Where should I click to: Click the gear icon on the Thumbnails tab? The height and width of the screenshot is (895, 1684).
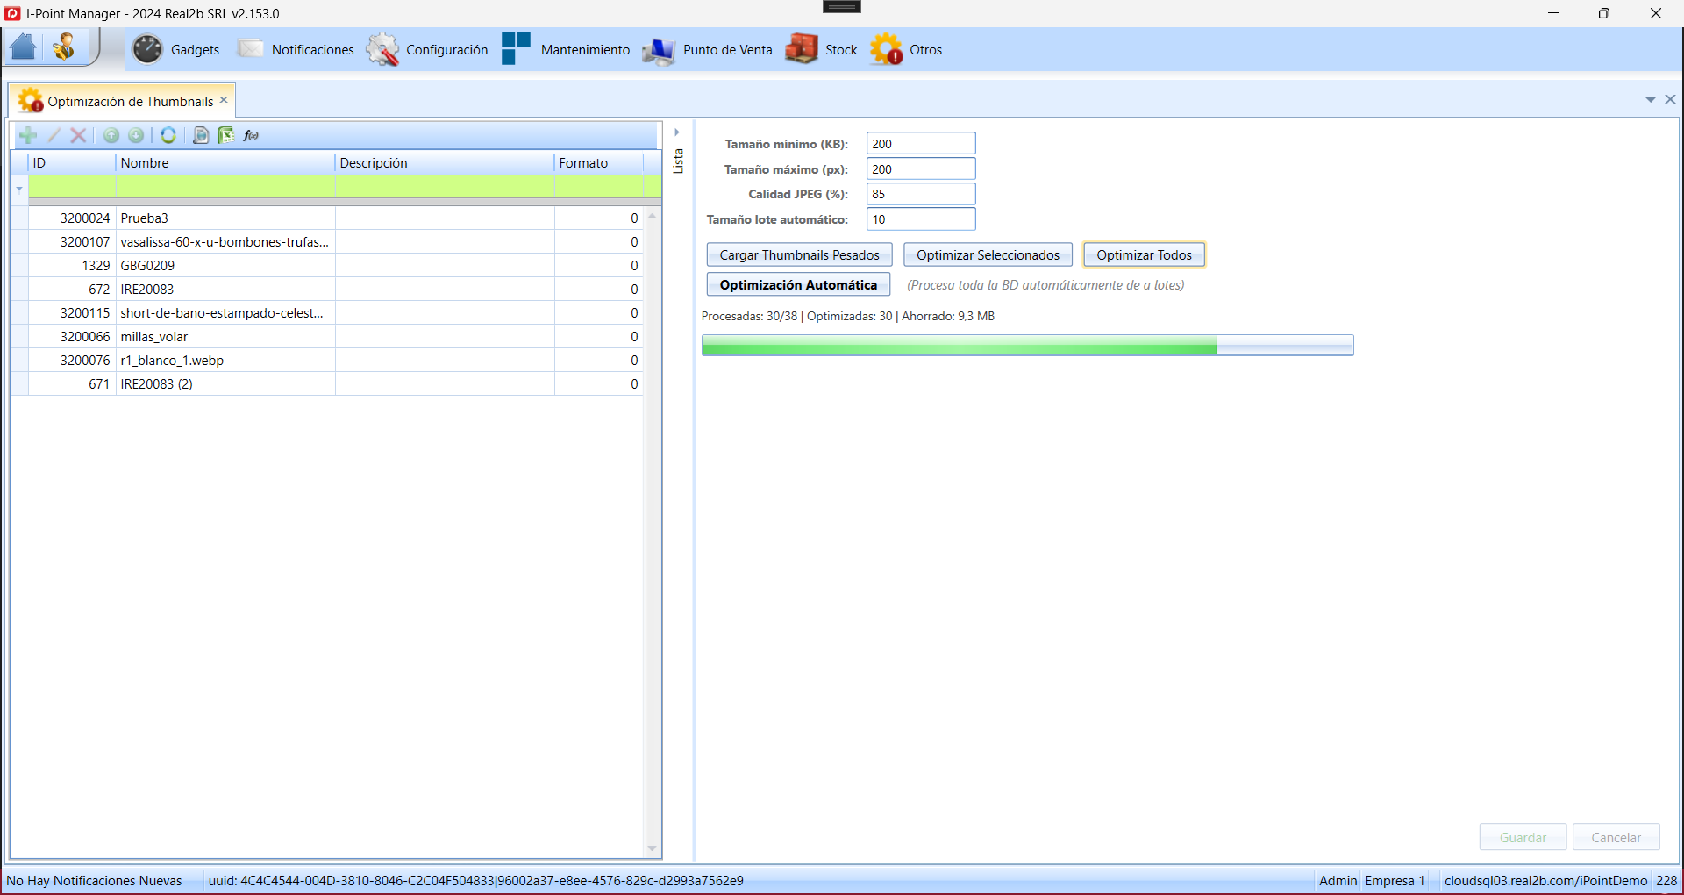pyautogui.click(x=30, y=101)
